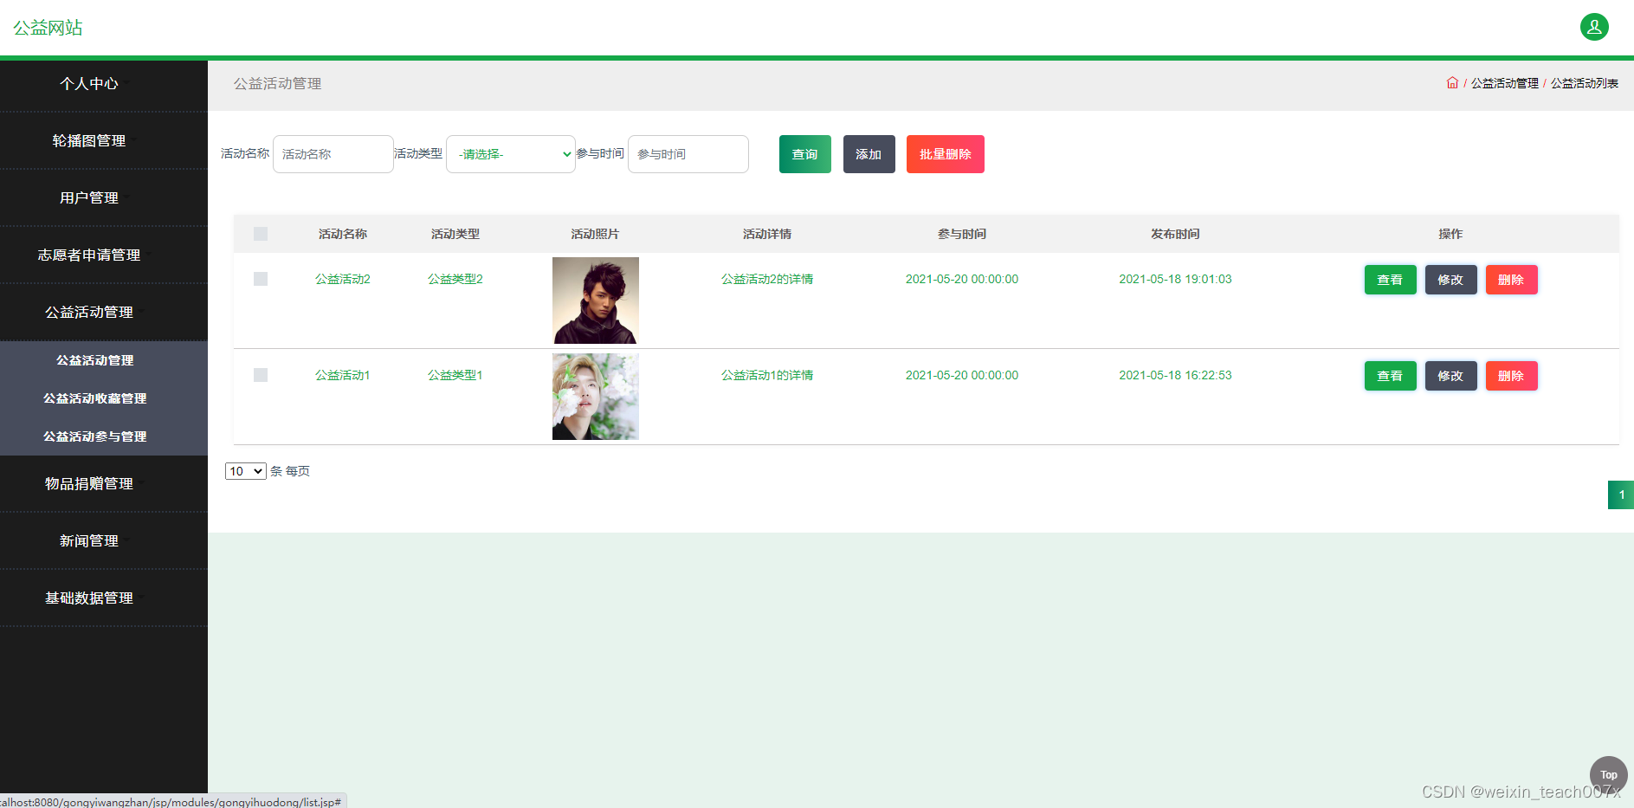Screen dimensions: 1634x808
Task: Open the per-page count dropdown showing 10
Action: (245, 471)
